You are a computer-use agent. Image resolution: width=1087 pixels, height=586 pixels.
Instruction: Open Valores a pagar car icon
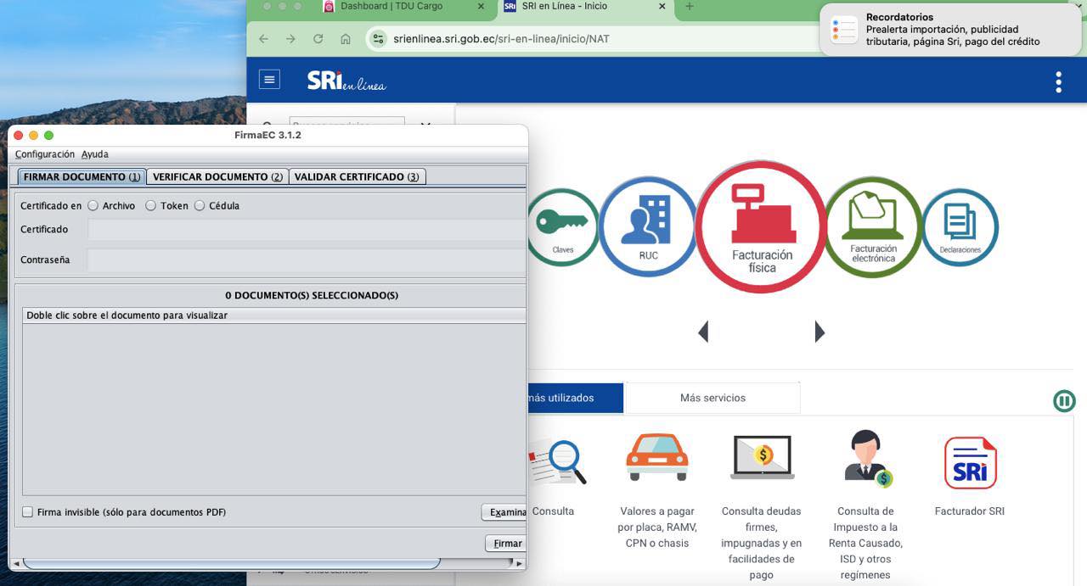point(656,459)
